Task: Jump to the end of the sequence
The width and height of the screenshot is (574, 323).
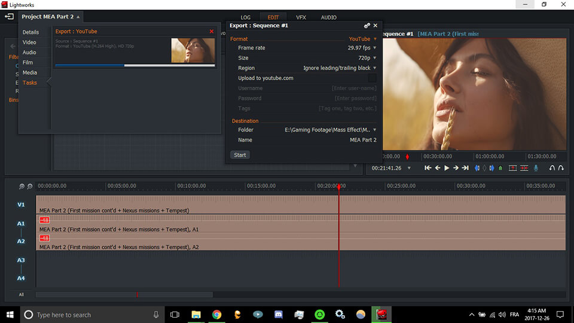Action: tap(465, 167)
